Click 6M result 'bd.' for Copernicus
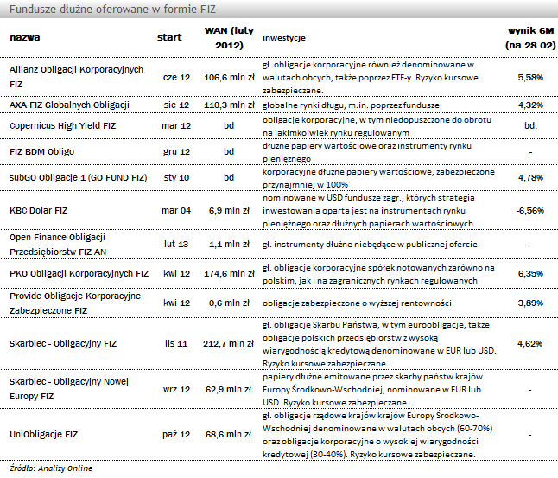Image resolution: width=558 pixels, height=478 pixels. pyautogui.click(x=530, y=125)
